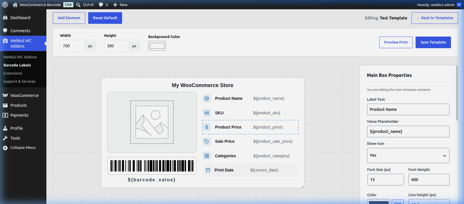The image size is (464, 204).
Task: Select the barcode graphic on label
Action: 152,166
